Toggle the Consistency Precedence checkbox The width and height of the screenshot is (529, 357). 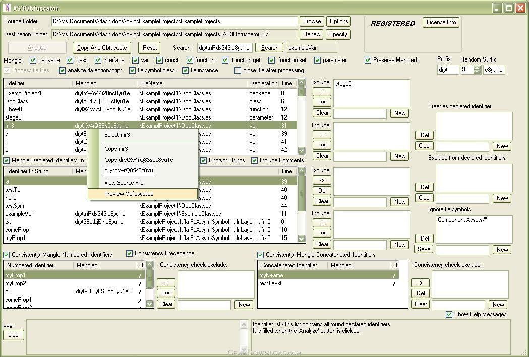point(129,253)
